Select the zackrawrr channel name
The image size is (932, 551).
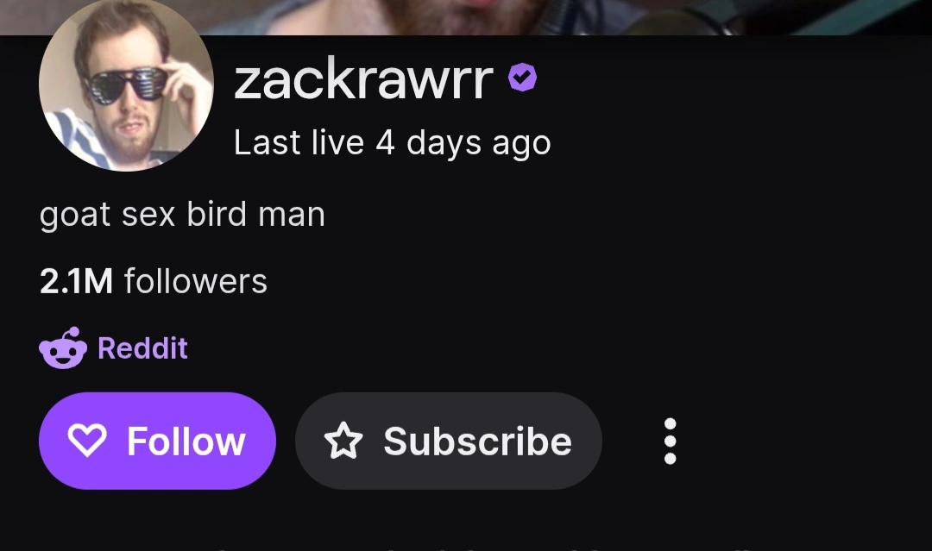(364, 79)
